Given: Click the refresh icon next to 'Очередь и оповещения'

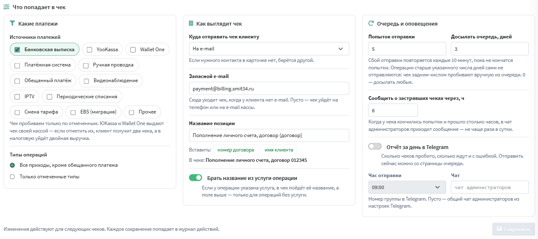Looking at the screenshot, I should pos(371,24).
